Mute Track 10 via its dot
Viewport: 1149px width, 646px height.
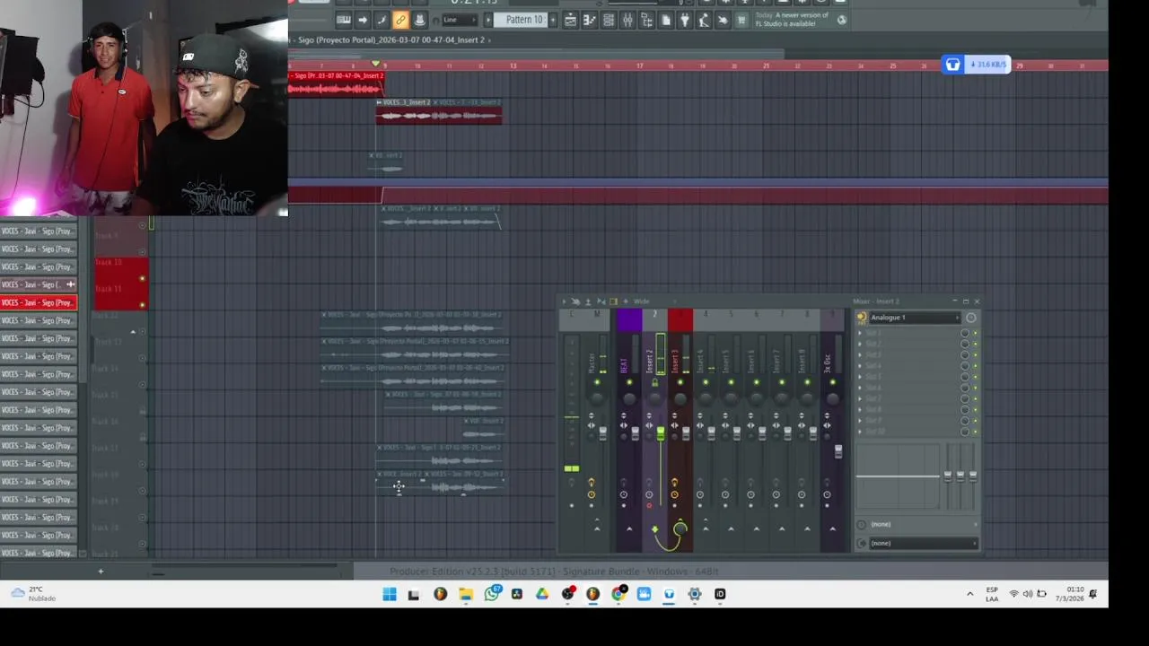(x=142, y=278)
